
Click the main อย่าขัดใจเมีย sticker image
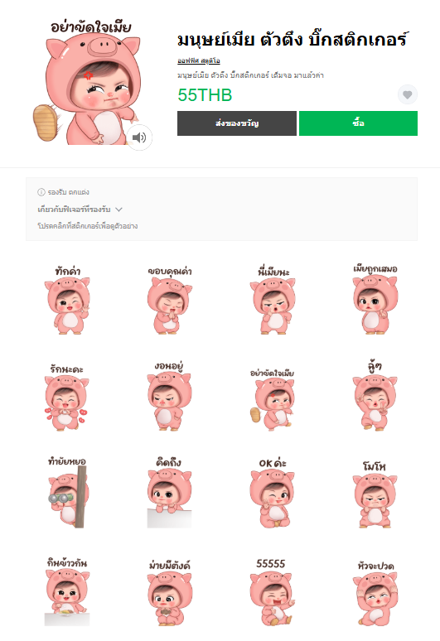(87, 82)
